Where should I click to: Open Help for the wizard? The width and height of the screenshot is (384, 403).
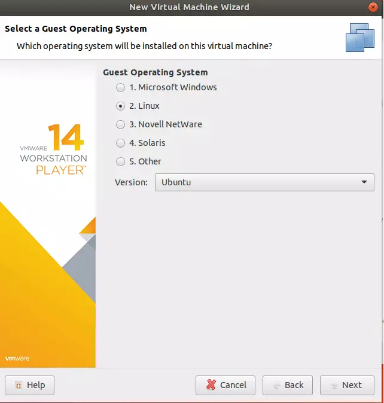click(29, 385)
